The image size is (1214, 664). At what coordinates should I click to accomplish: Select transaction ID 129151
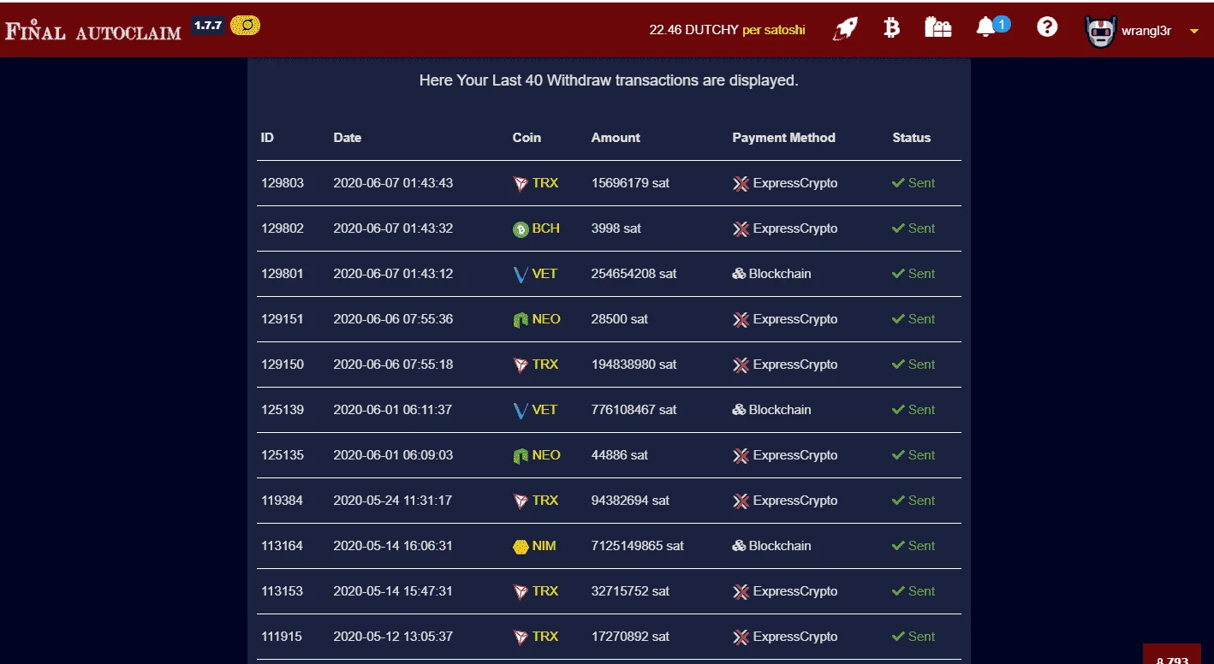pyautogui.click(x=283, y=319)
